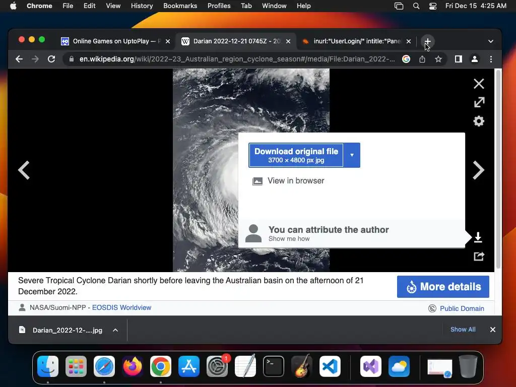
Task: Click the download arrow icon in viewer sidebar
Action: point(478,237)
